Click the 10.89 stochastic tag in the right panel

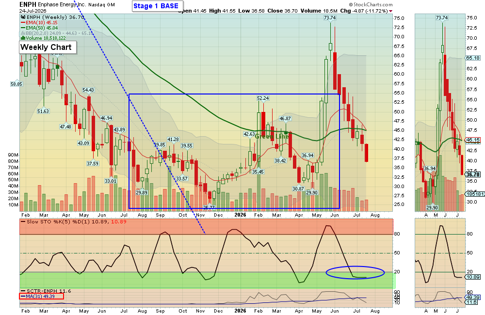pos(473,277)
